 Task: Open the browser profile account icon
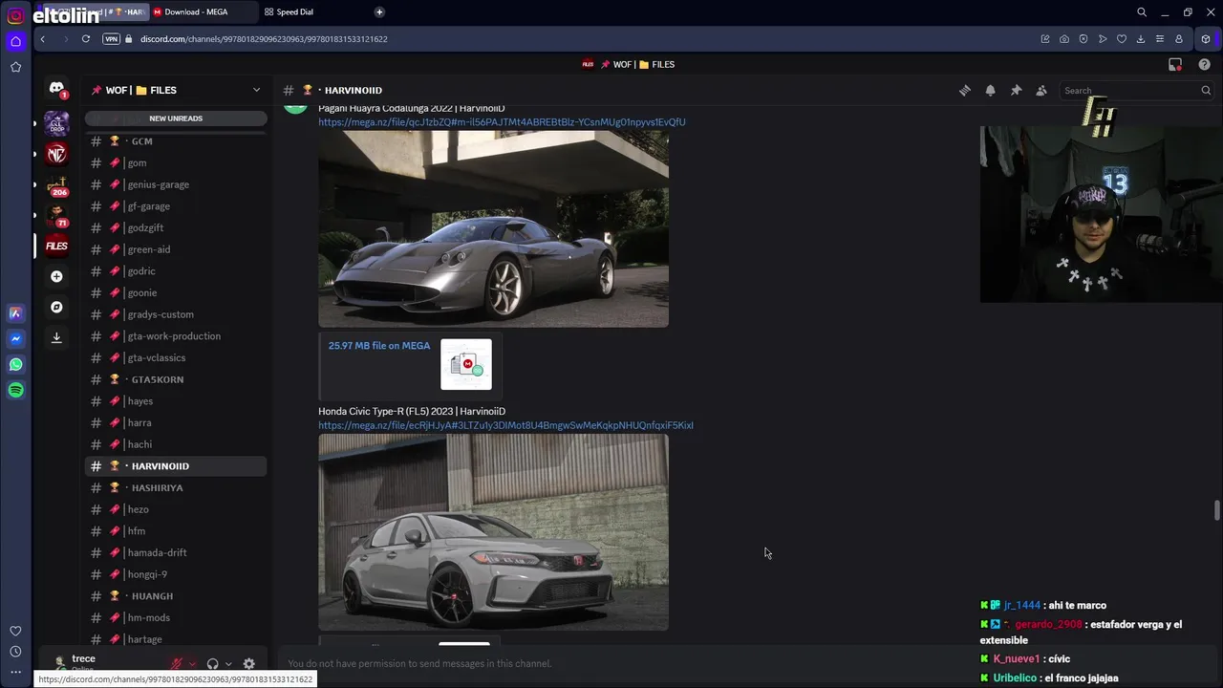point(1179,39)
